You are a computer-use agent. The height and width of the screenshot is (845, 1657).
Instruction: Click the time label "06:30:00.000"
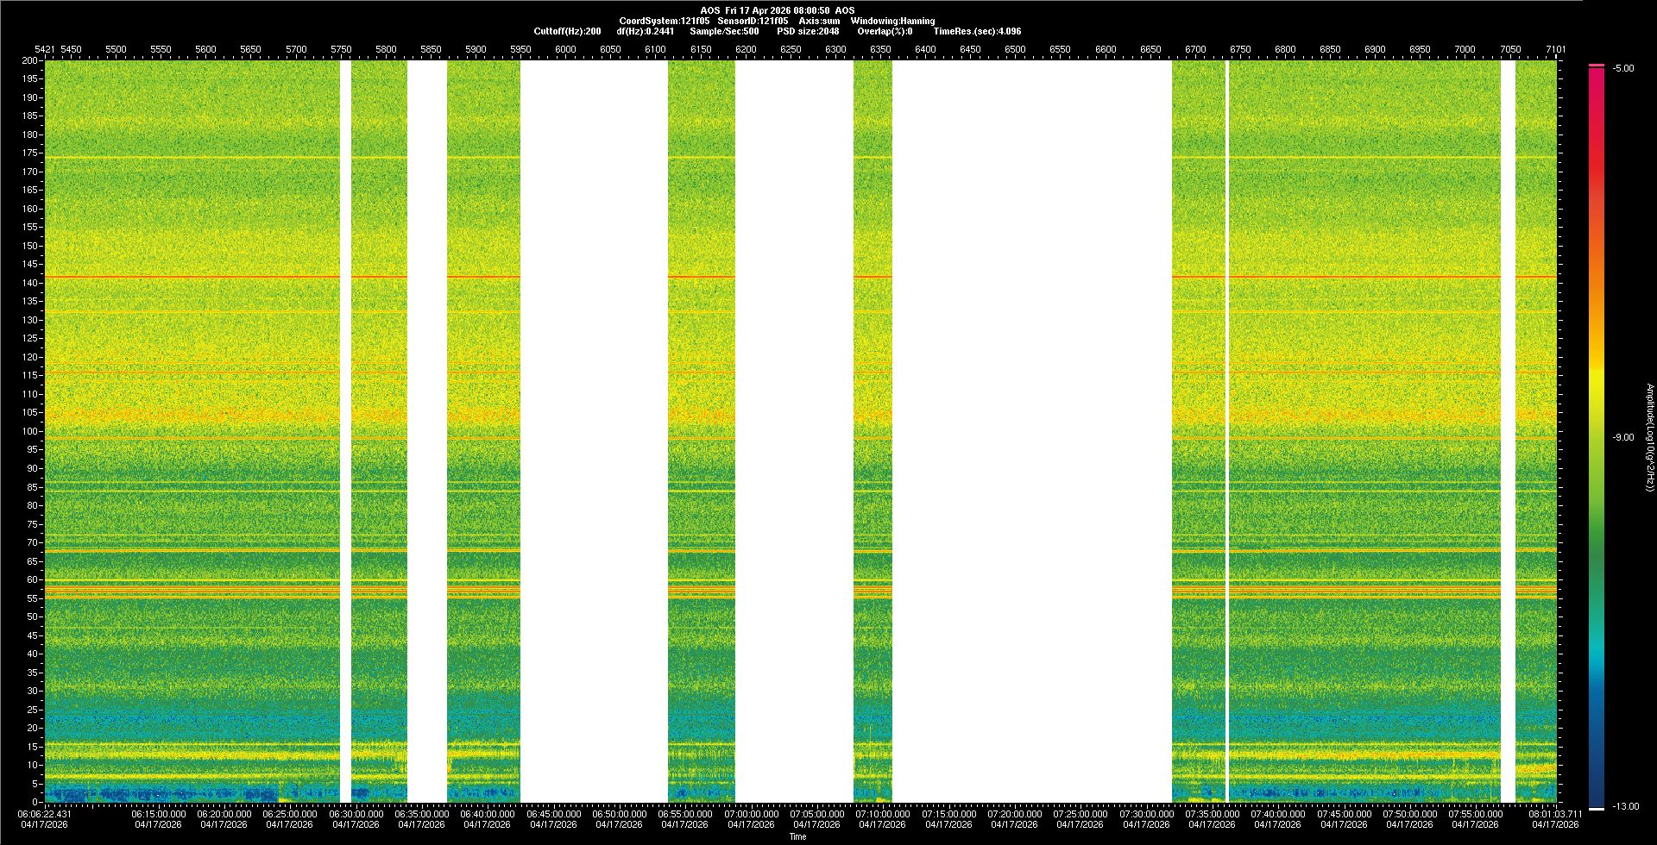pos(356,813)
